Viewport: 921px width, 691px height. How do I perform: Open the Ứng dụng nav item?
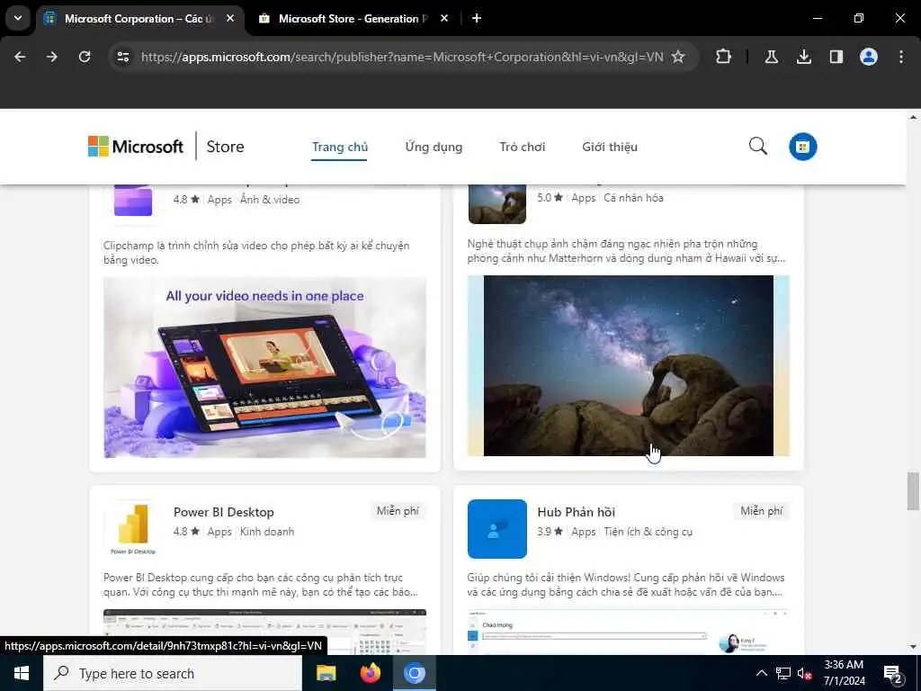click(x=434, y=147)
